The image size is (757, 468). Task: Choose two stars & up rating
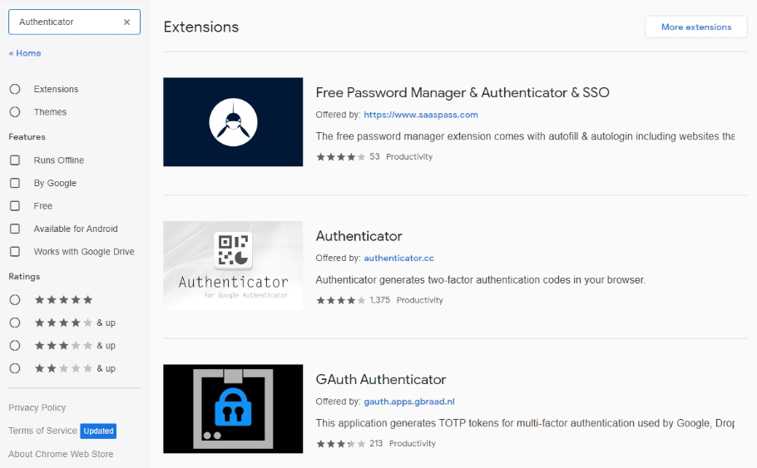tap(15, 368)
